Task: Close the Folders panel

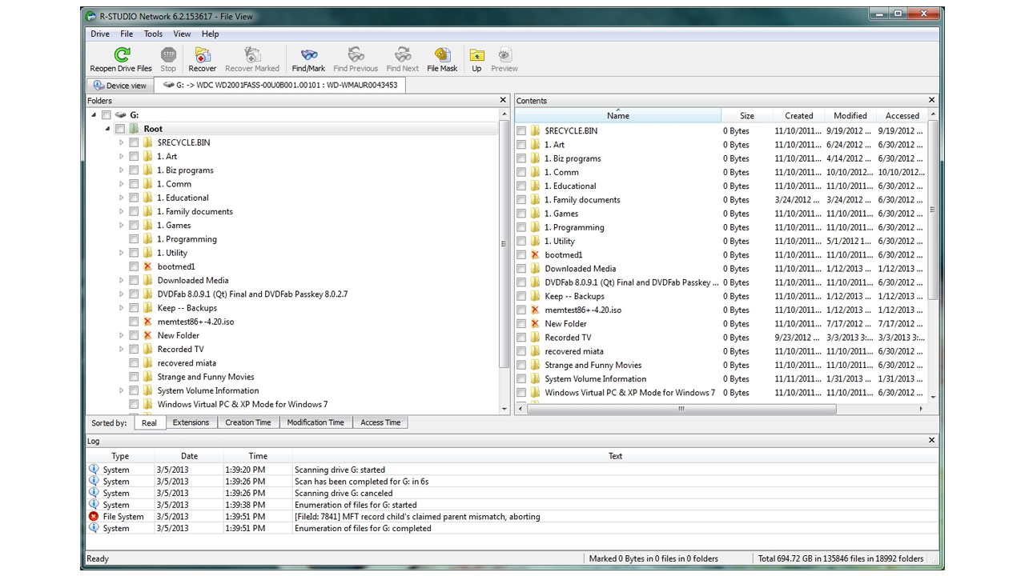Action: pyautogui.click(x=503, y=100)
